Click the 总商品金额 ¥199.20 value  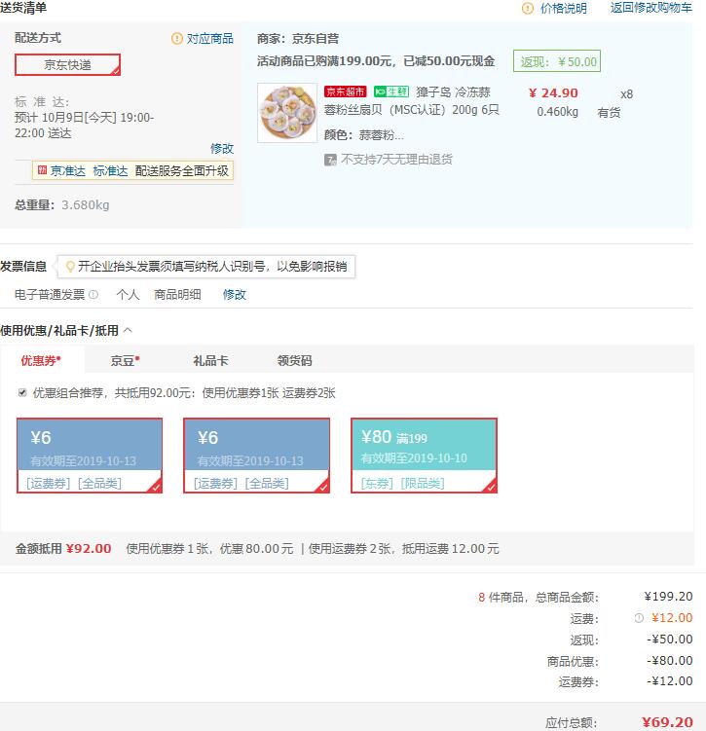point(668,597)
